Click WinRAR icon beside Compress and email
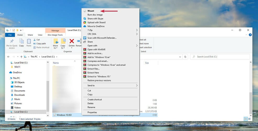Viewport: 258px width, 131px height. pyautogui.click(x=85, y=61)
